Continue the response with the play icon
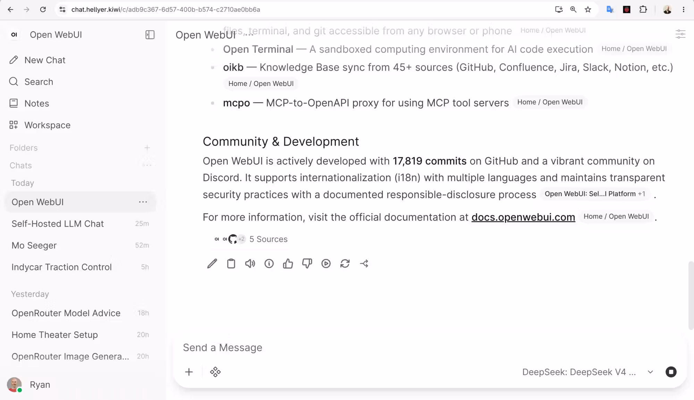The width and height of the screenshot is (694, 400). coord(326,264)
